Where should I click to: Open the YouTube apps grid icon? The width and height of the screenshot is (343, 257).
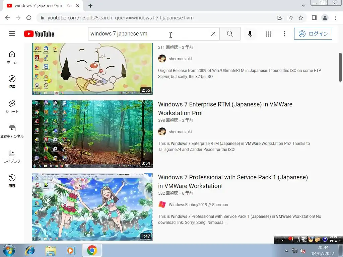tap(269, 34)
